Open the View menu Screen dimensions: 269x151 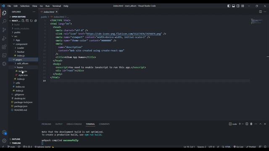34,6
